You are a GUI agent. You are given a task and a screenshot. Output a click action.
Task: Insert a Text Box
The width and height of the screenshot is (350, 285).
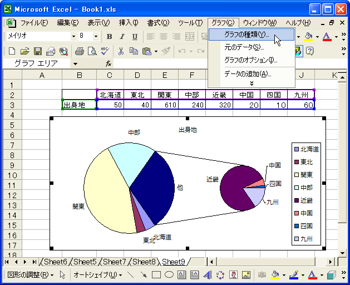(182, 275)
